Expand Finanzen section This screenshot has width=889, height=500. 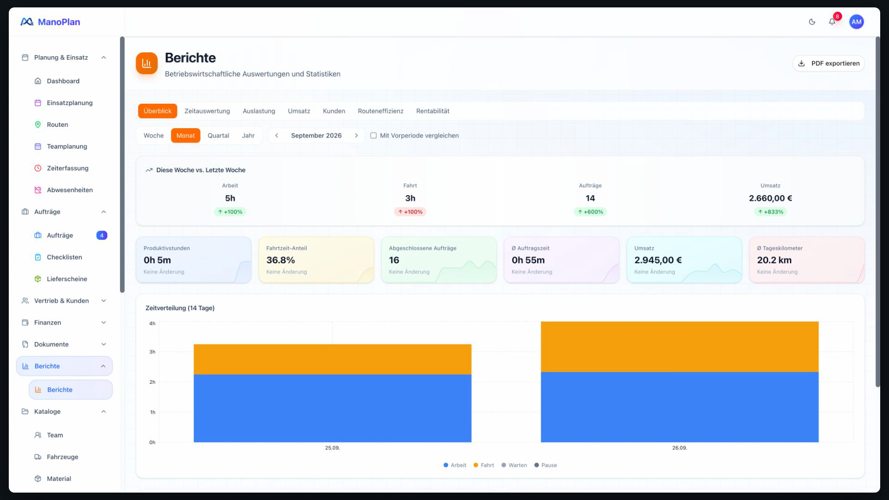tap(64, 322)
